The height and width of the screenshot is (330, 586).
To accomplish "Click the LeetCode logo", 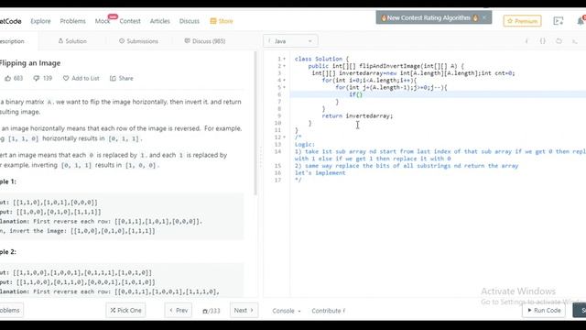I will click(10, 21).
